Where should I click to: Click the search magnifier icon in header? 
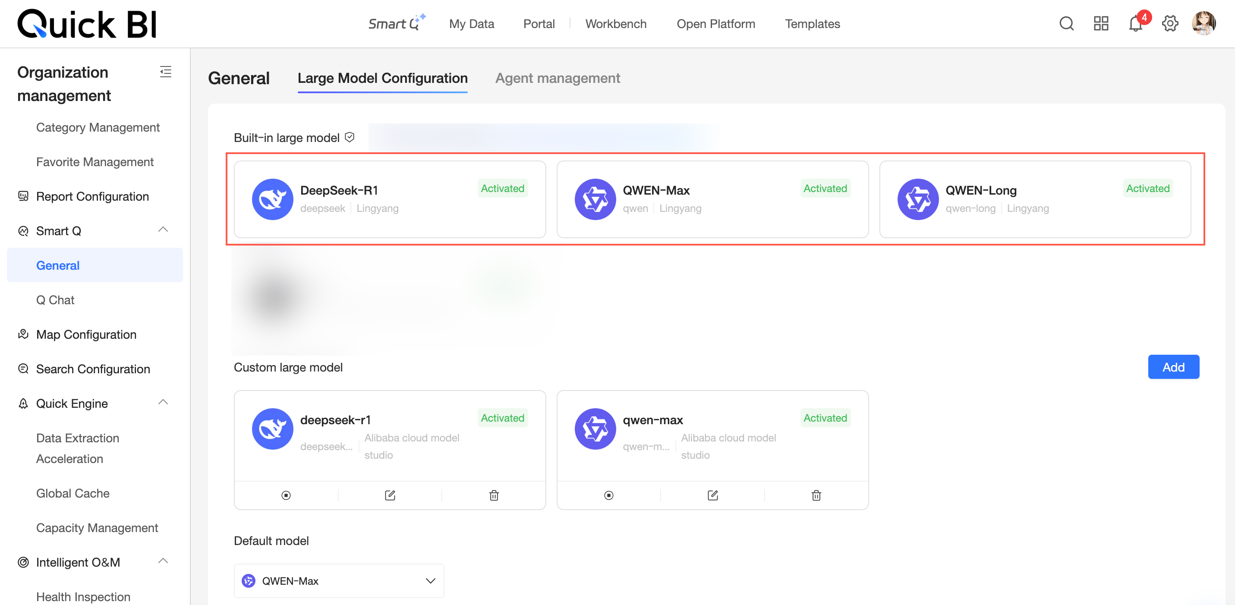(1066, 23)
